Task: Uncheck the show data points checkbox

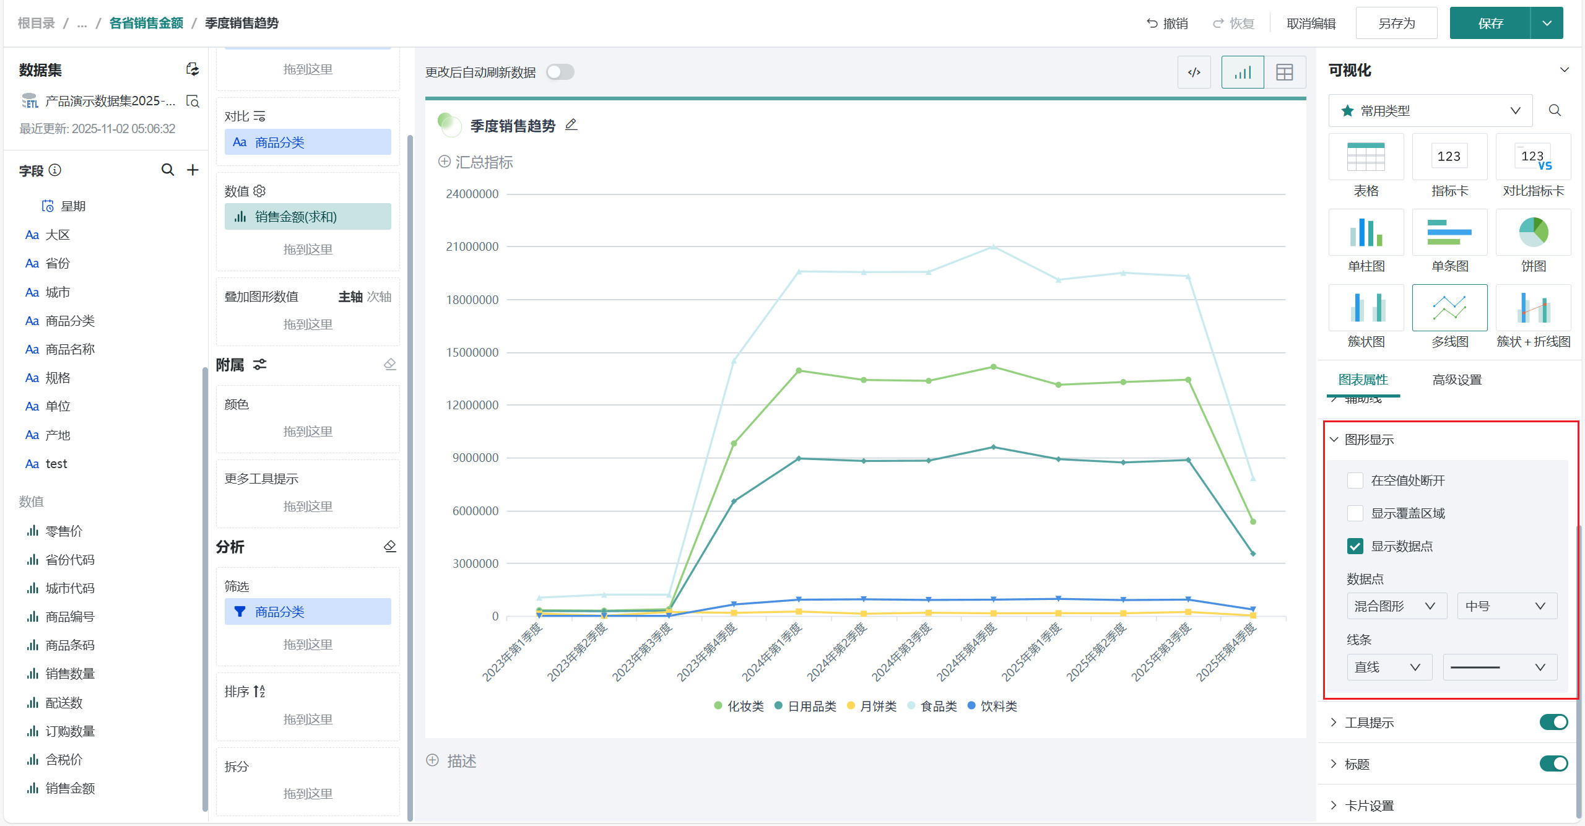Action: [1355, 546]
